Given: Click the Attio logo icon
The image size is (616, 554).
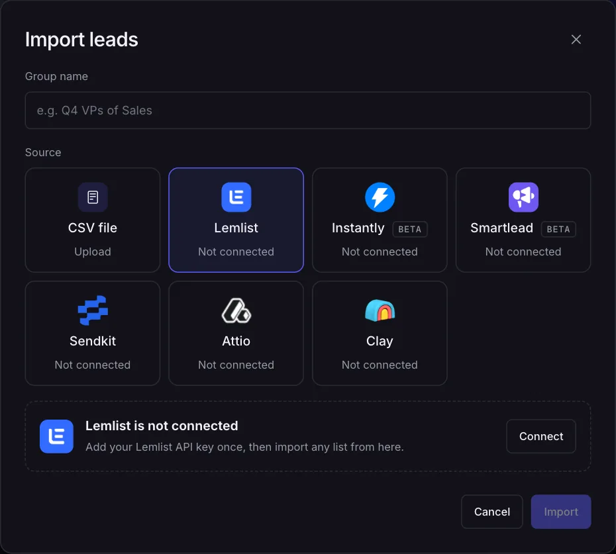Looking at the screenshot, I should [x=236, y=310].
